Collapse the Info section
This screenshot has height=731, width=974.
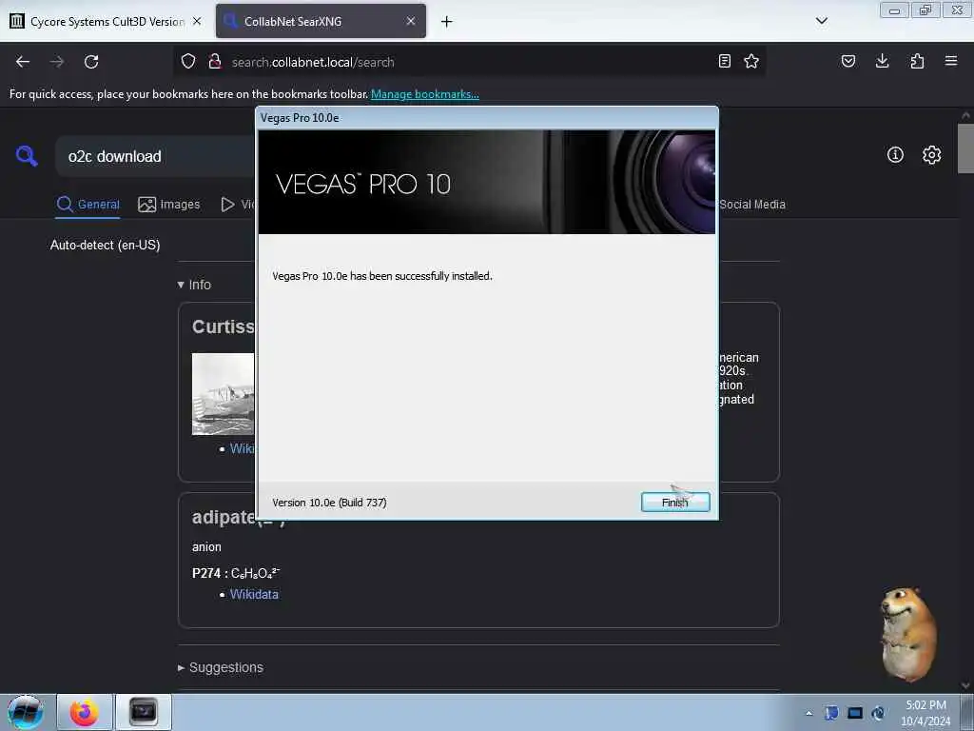click(x=194, y=285)
